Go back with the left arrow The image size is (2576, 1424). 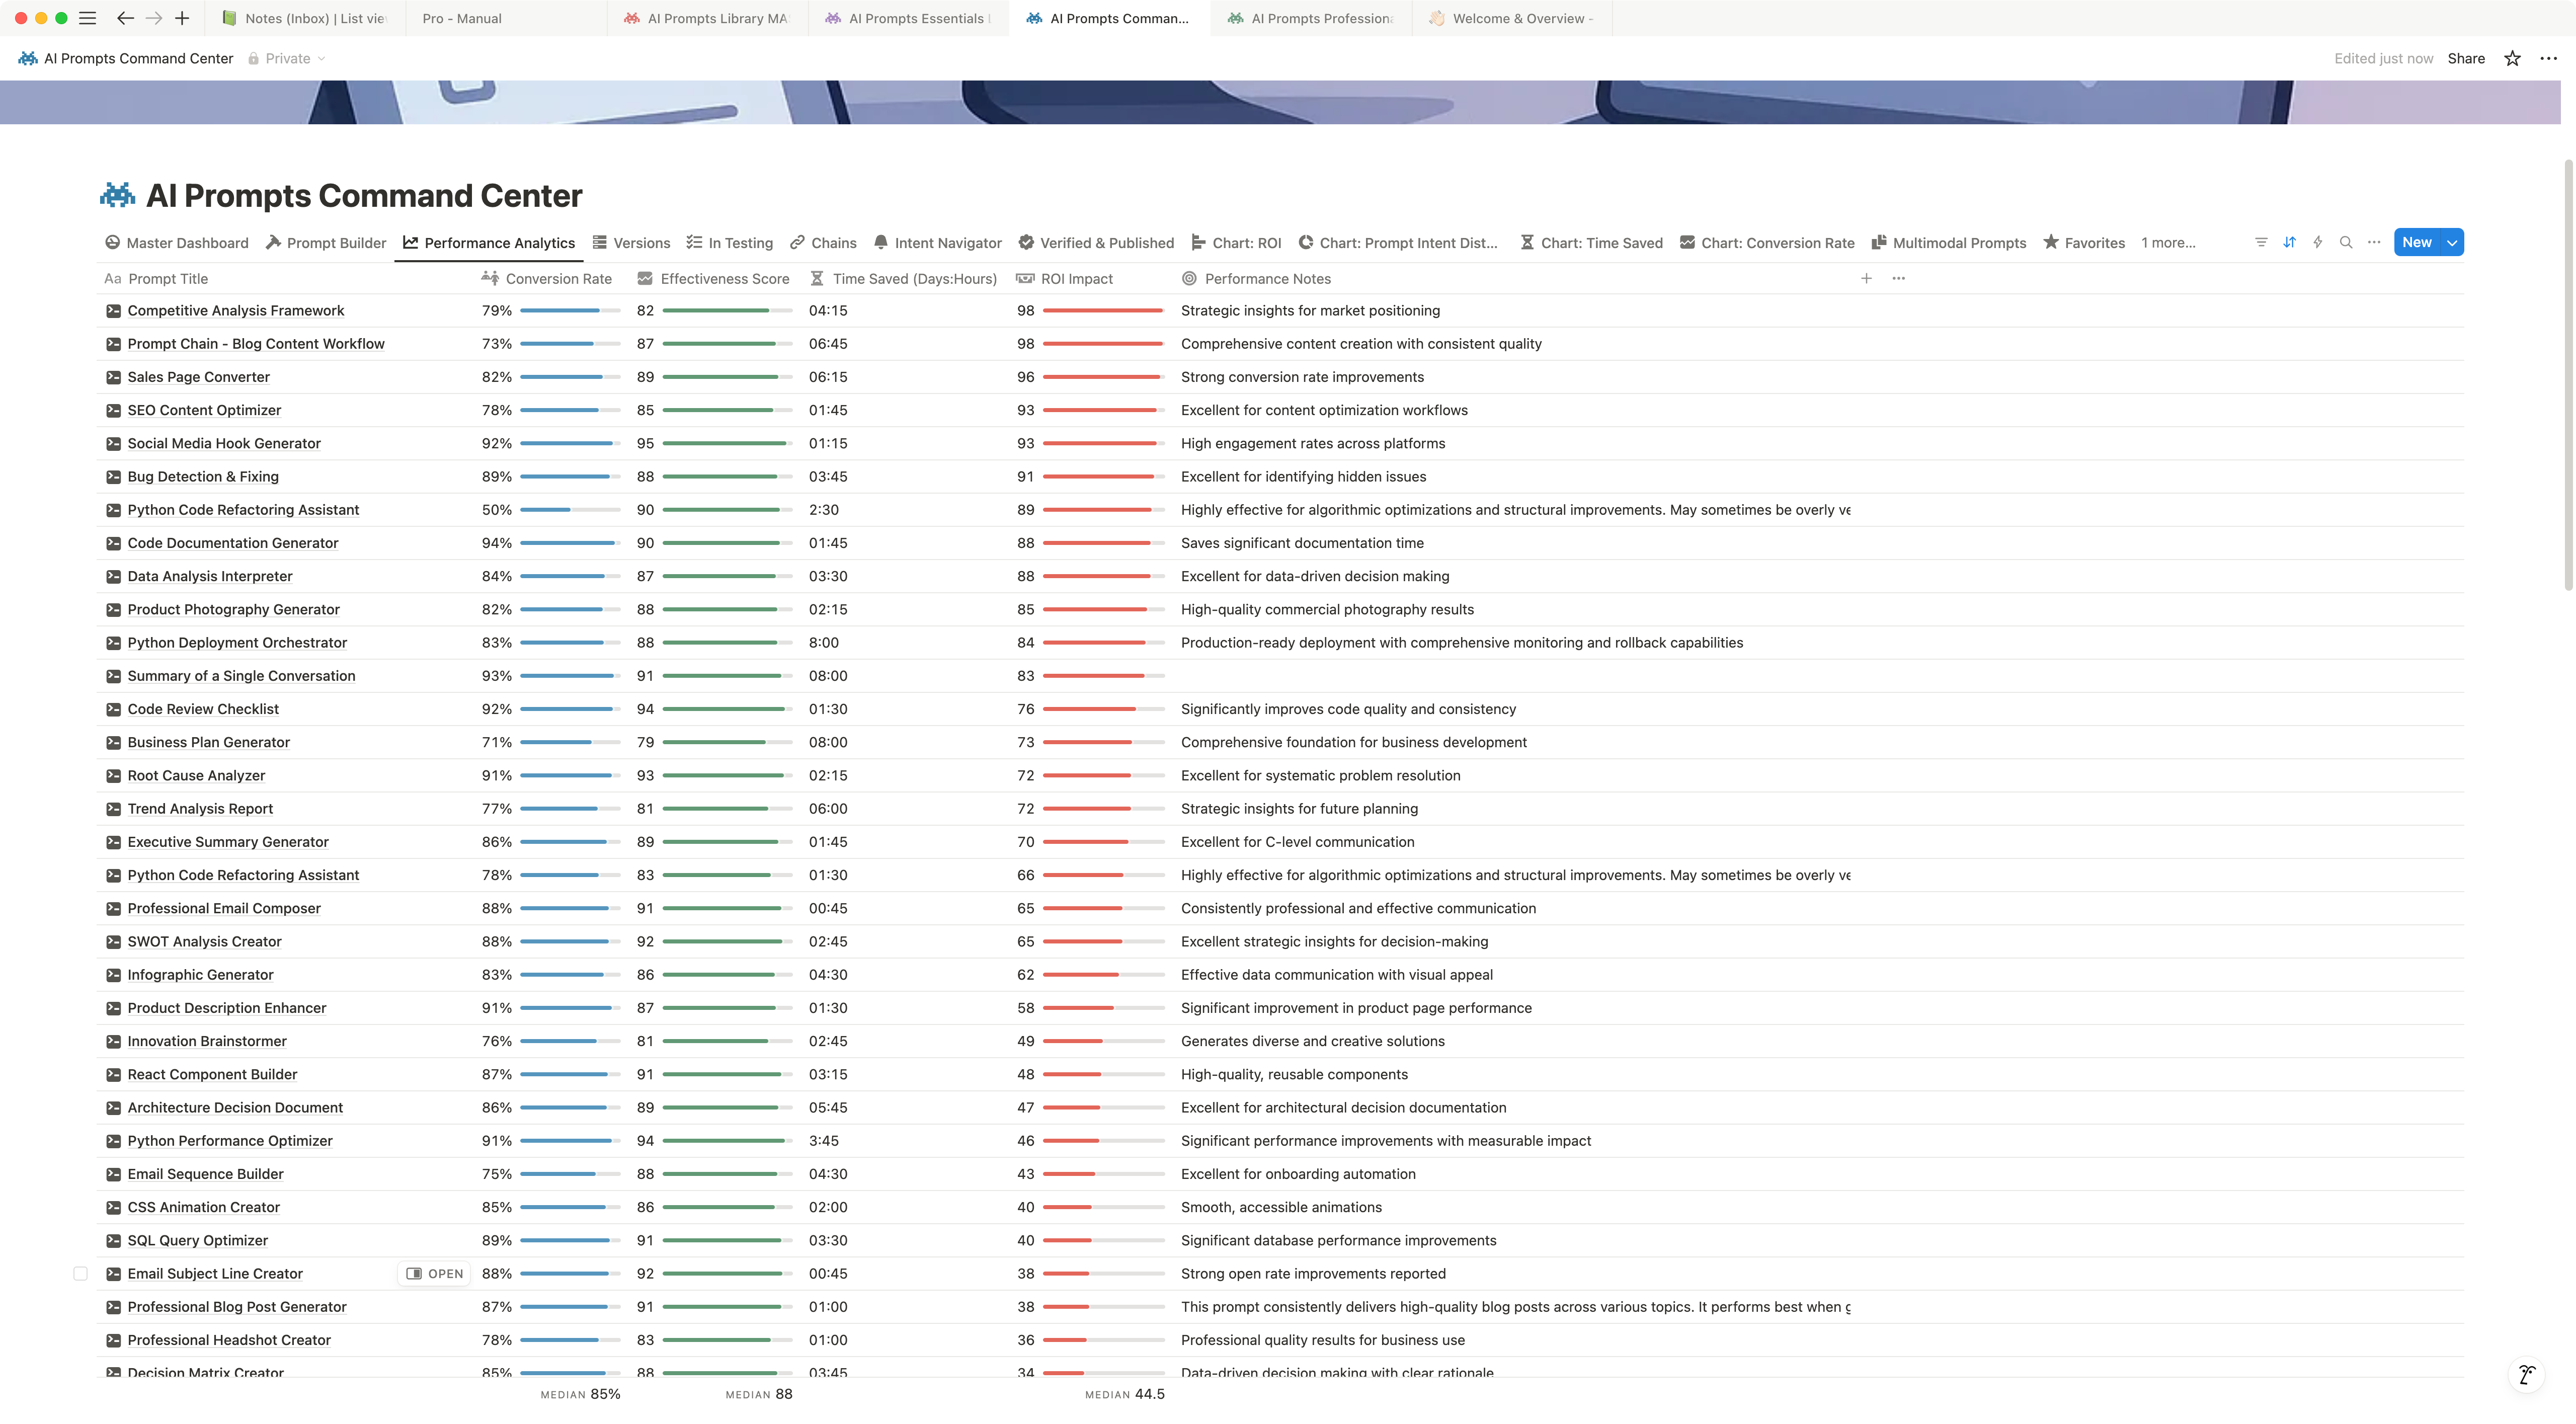point(125,18)
